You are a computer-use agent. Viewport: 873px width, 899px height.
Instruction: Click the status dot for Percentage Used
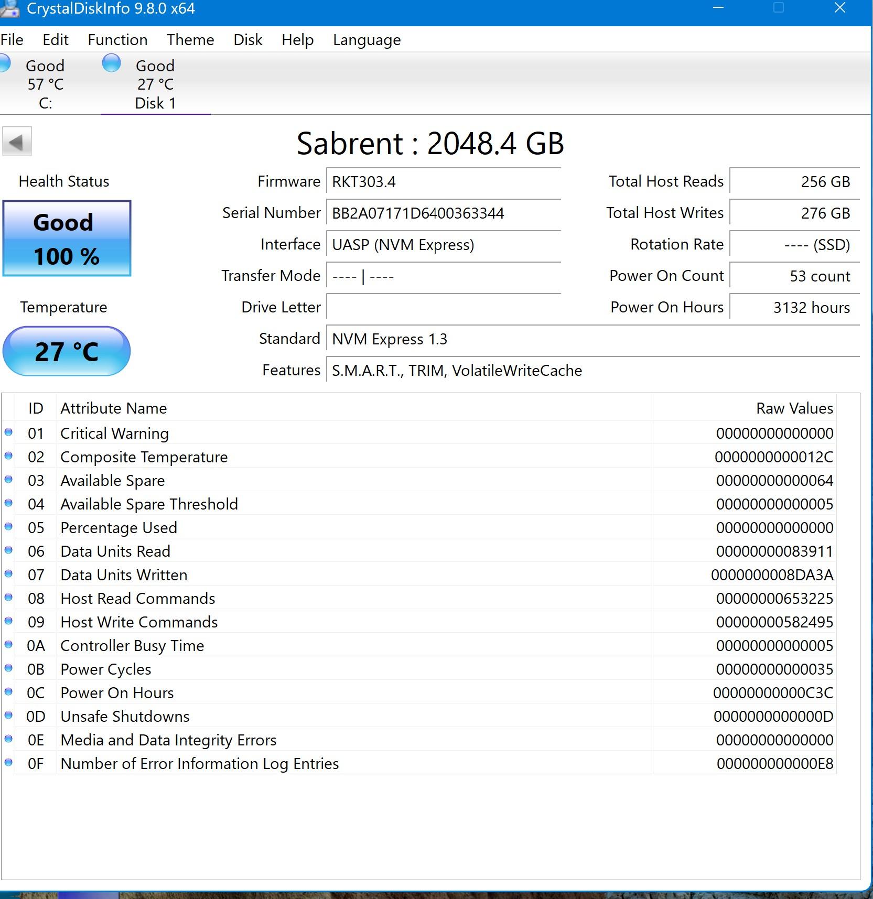[x=8, y=527]
